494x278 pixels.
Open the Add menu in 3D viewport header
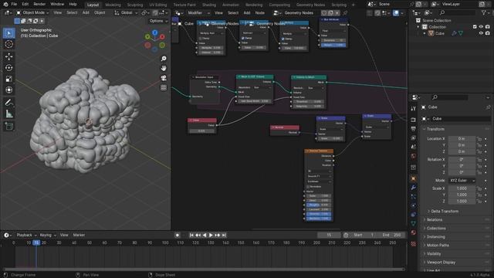pyautogui.click(x=86, y=13)
